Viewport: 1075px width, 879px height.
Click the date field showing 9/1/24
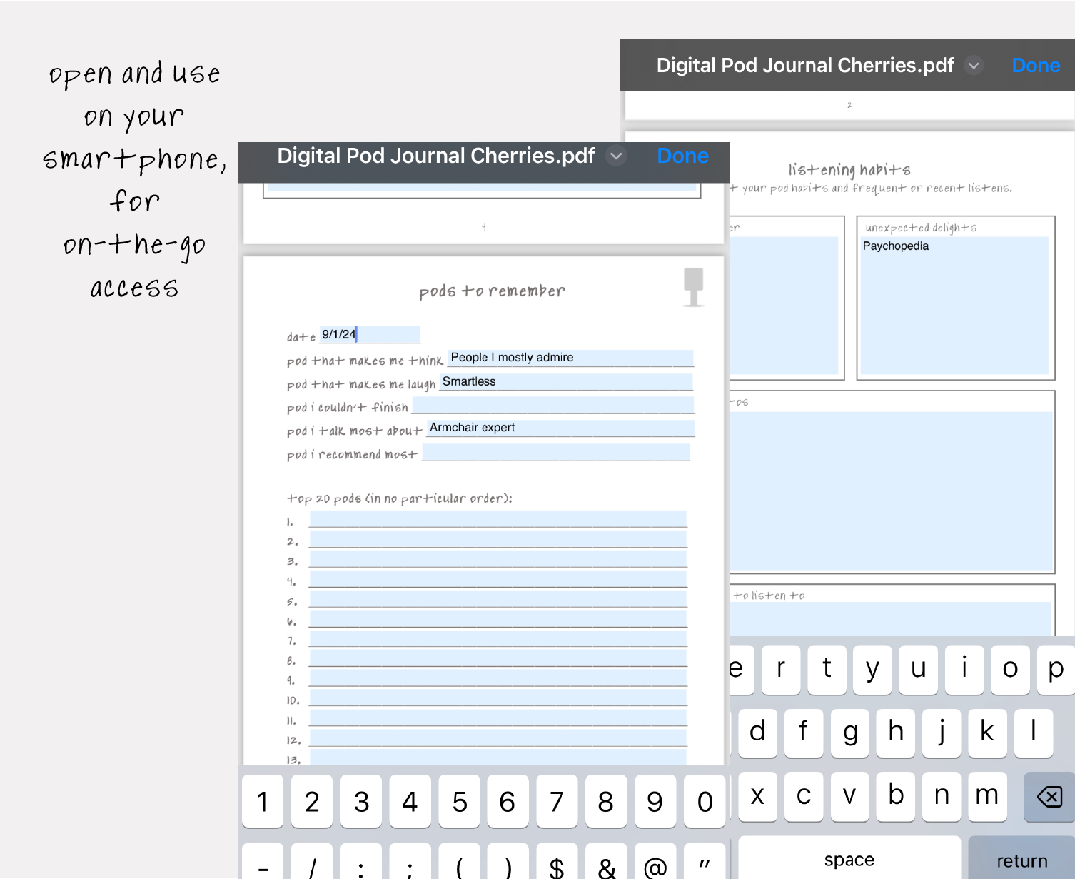point(369,334)
